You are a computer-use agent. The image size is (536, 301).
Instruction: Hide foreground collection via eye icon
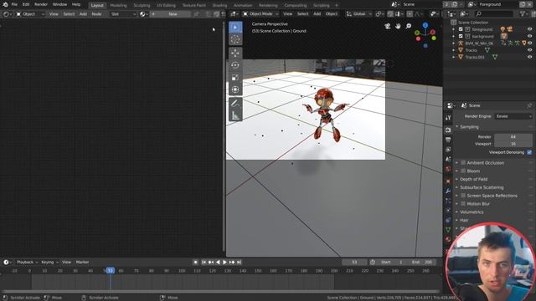tap(529, 29)
